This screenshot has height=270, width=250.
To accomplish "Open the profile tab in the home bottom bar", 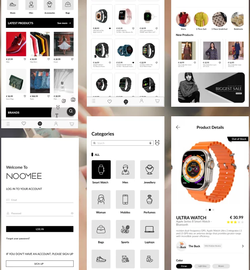I will [56, 124].
